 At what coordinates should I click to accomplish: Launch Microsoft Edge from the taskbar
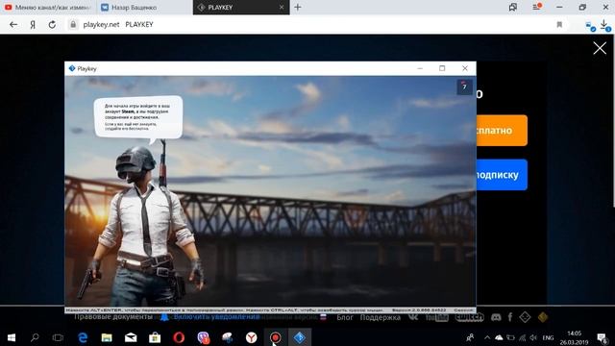tap(83, 337)
